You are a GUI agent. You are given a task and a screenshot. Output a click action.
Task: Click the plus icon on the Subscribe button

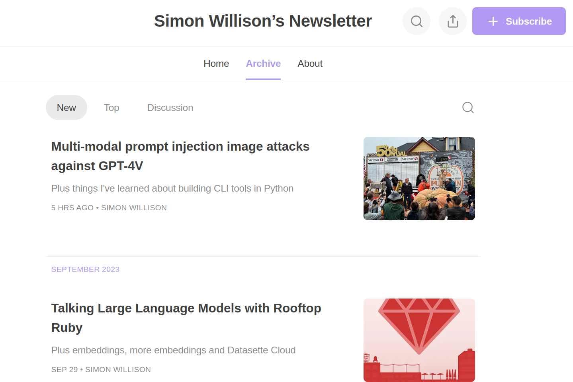point(493,21)
